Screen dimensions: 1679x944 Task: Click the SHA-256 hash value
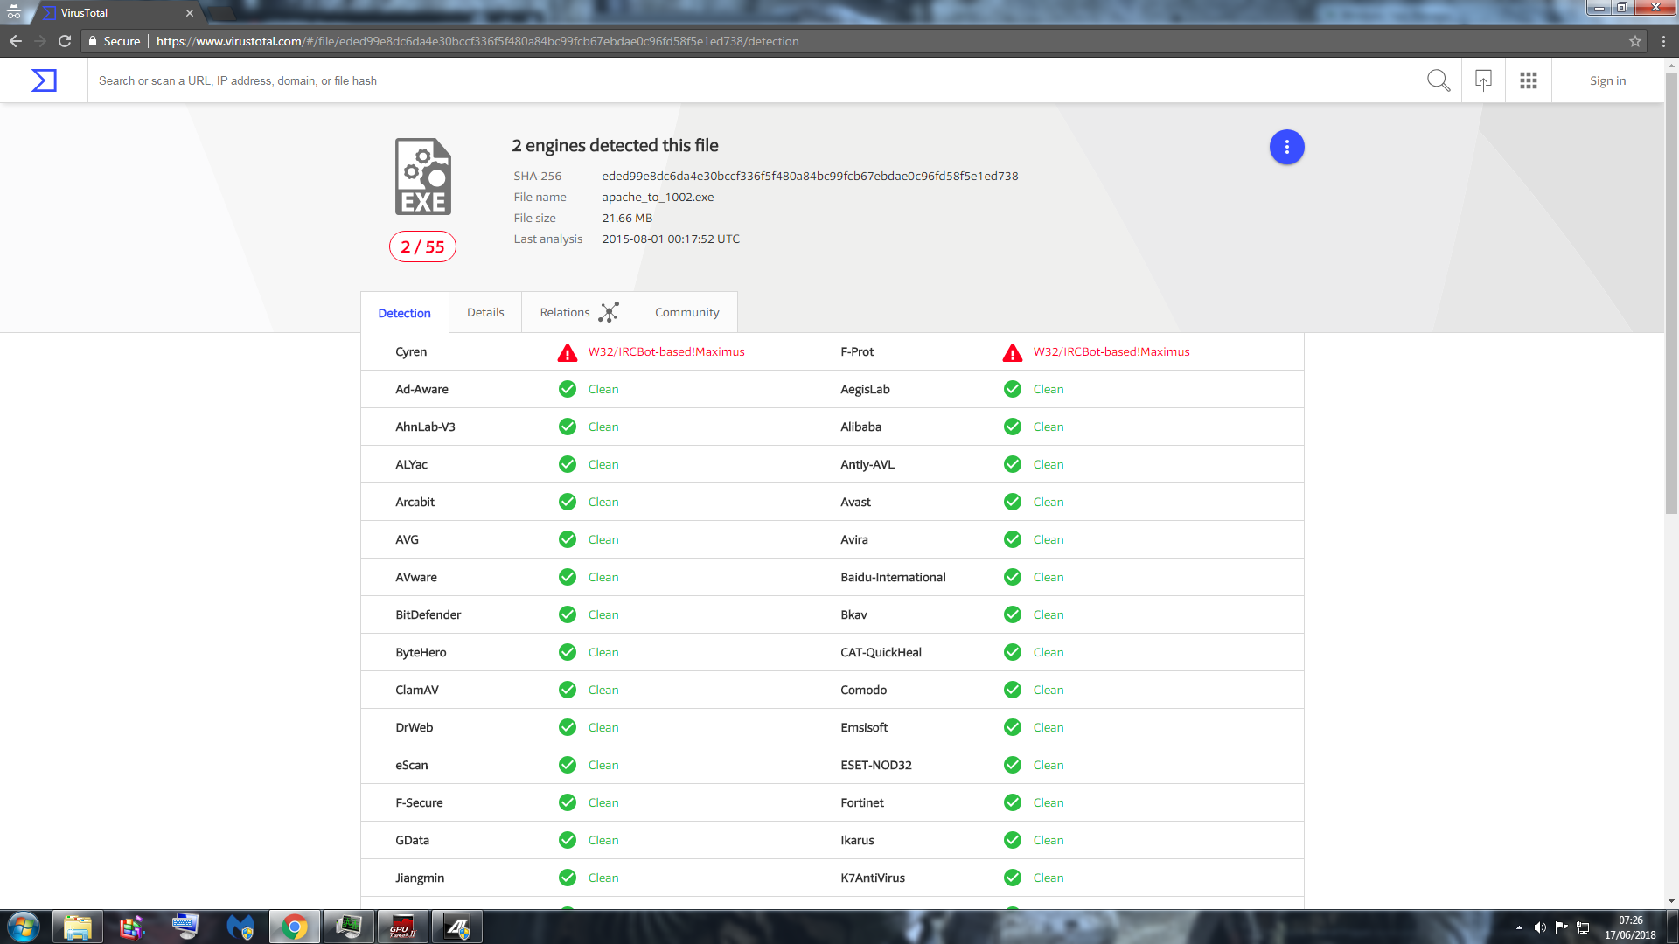[810, 176]
